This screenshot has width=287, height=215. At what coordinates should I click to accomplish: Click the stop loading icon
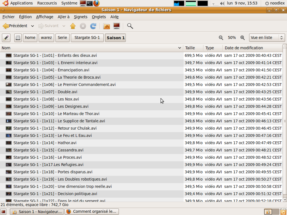(83, 26)
